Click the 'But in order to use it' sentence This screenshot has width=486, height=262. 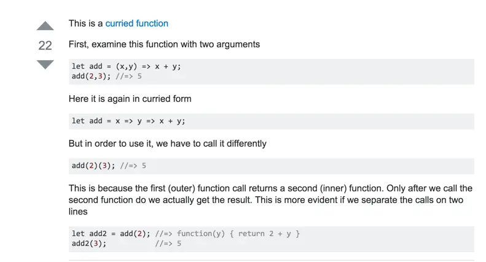click(168, 144)
